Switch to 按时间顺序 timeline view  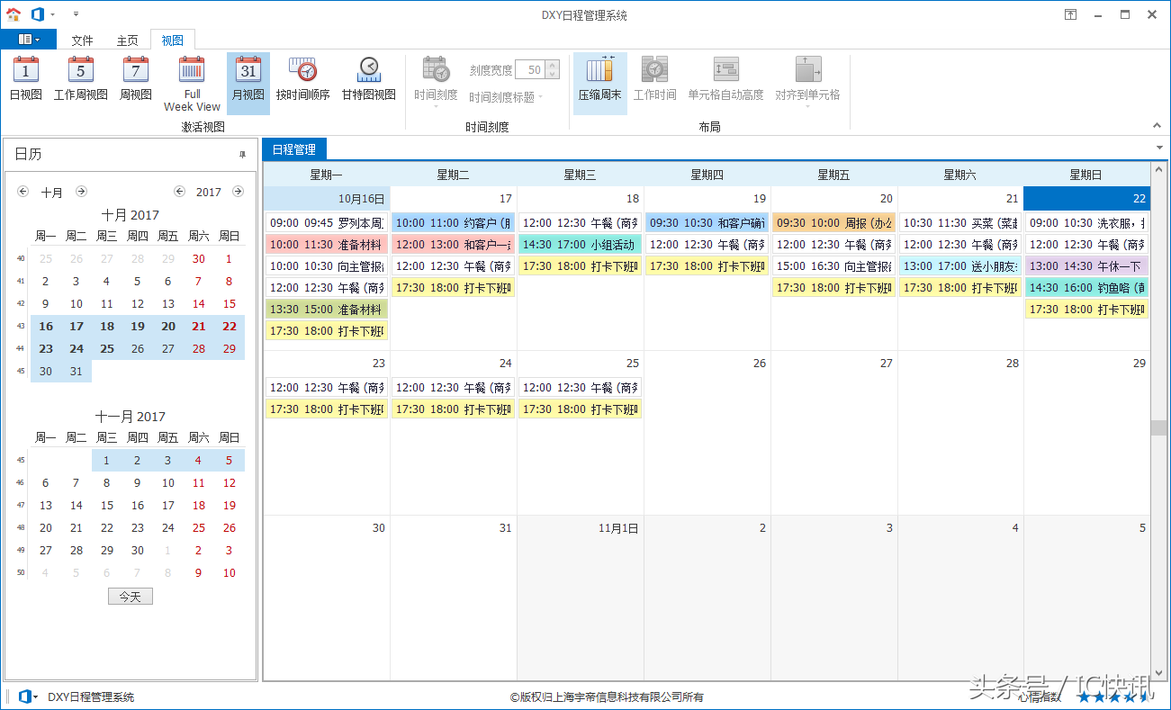tap(302, 79)
